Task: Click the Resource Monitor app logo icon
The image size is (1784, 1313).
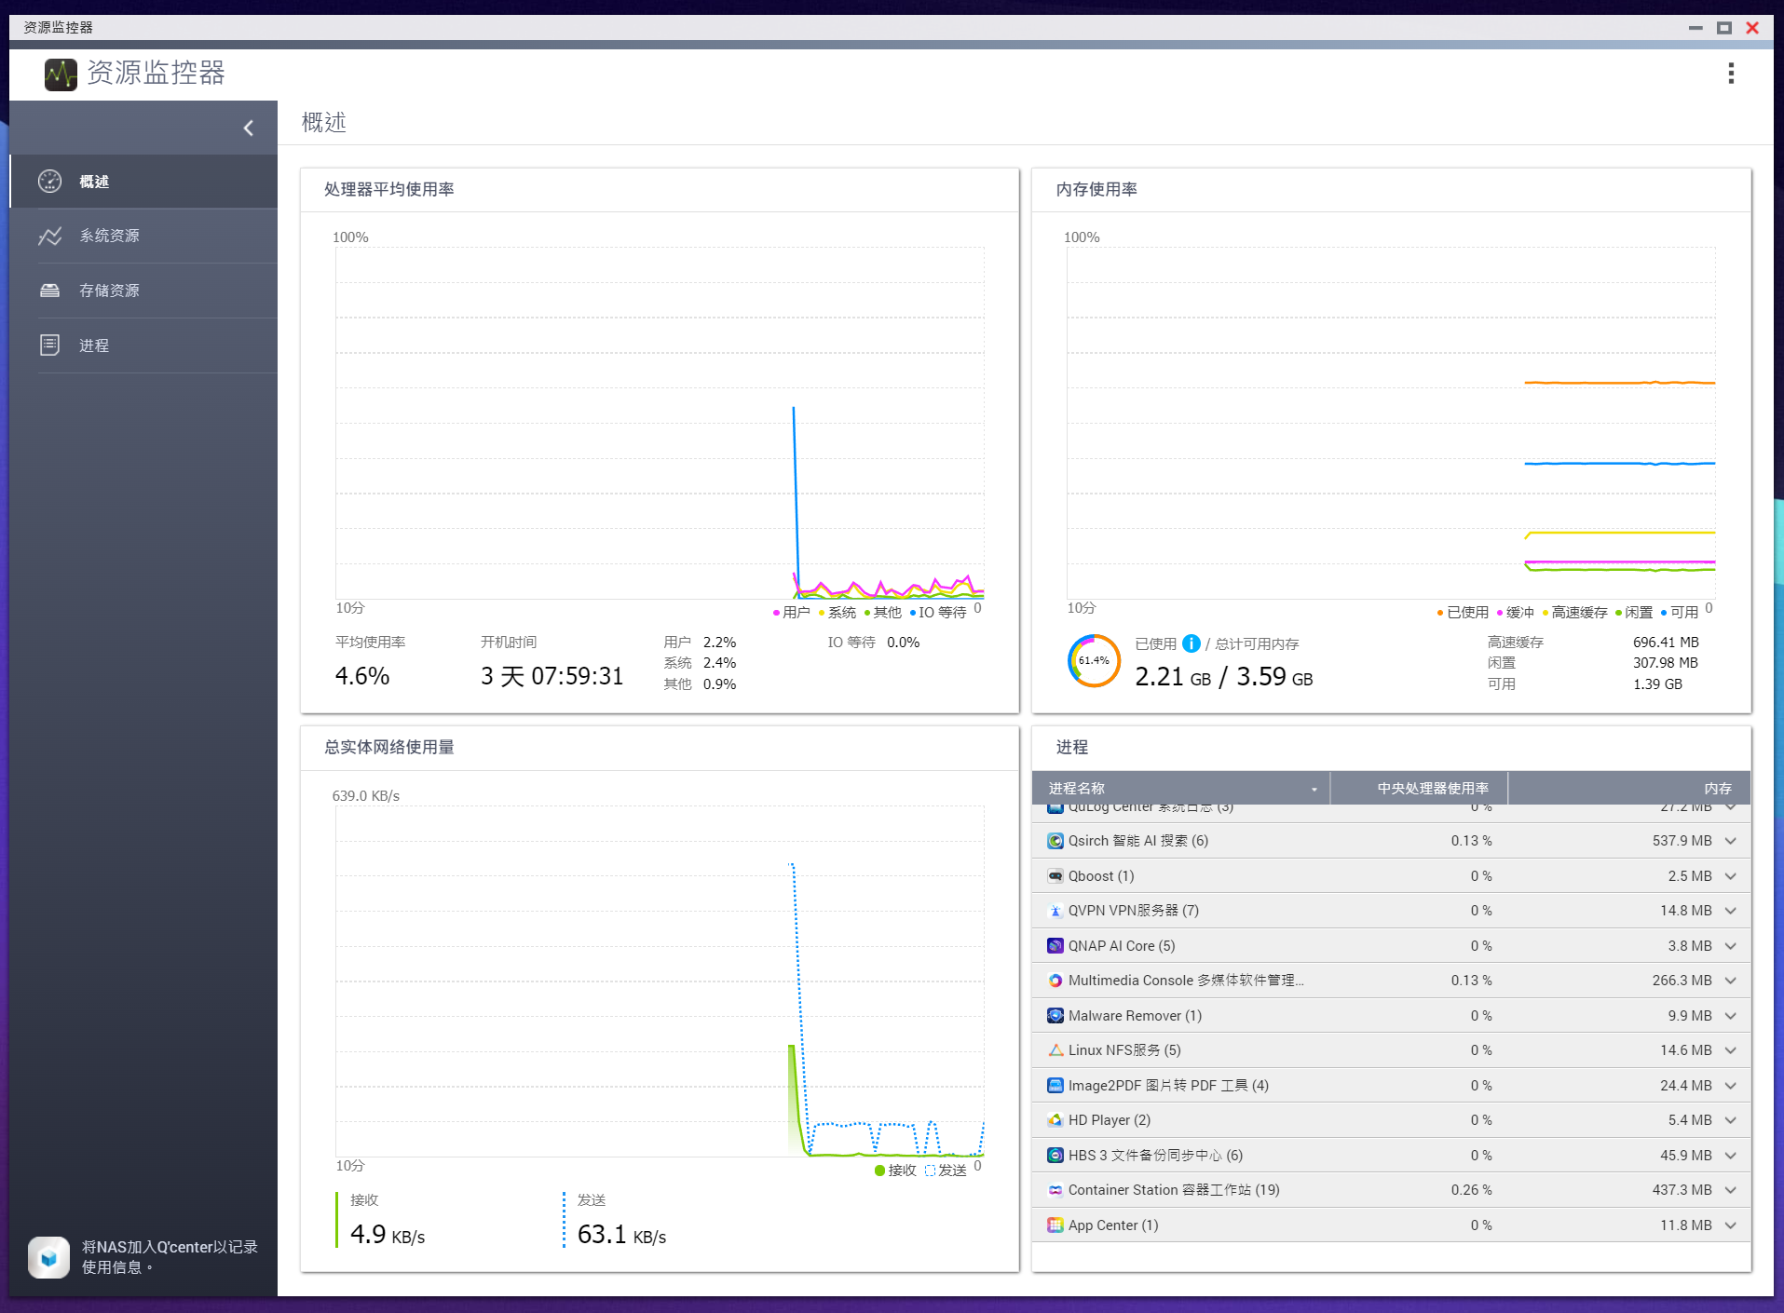Action: pos(61,74)
